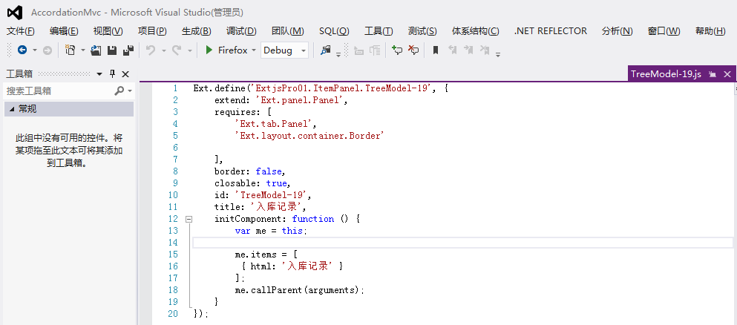Open the 团队(M) menu
Viewport: 737px width, 325px height.
click(x=288, y=31)
